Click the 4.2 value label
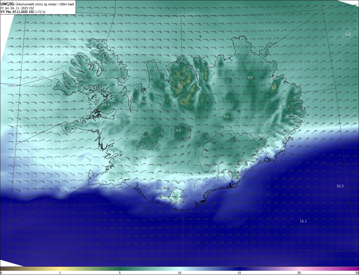 (x=144, y=101)
